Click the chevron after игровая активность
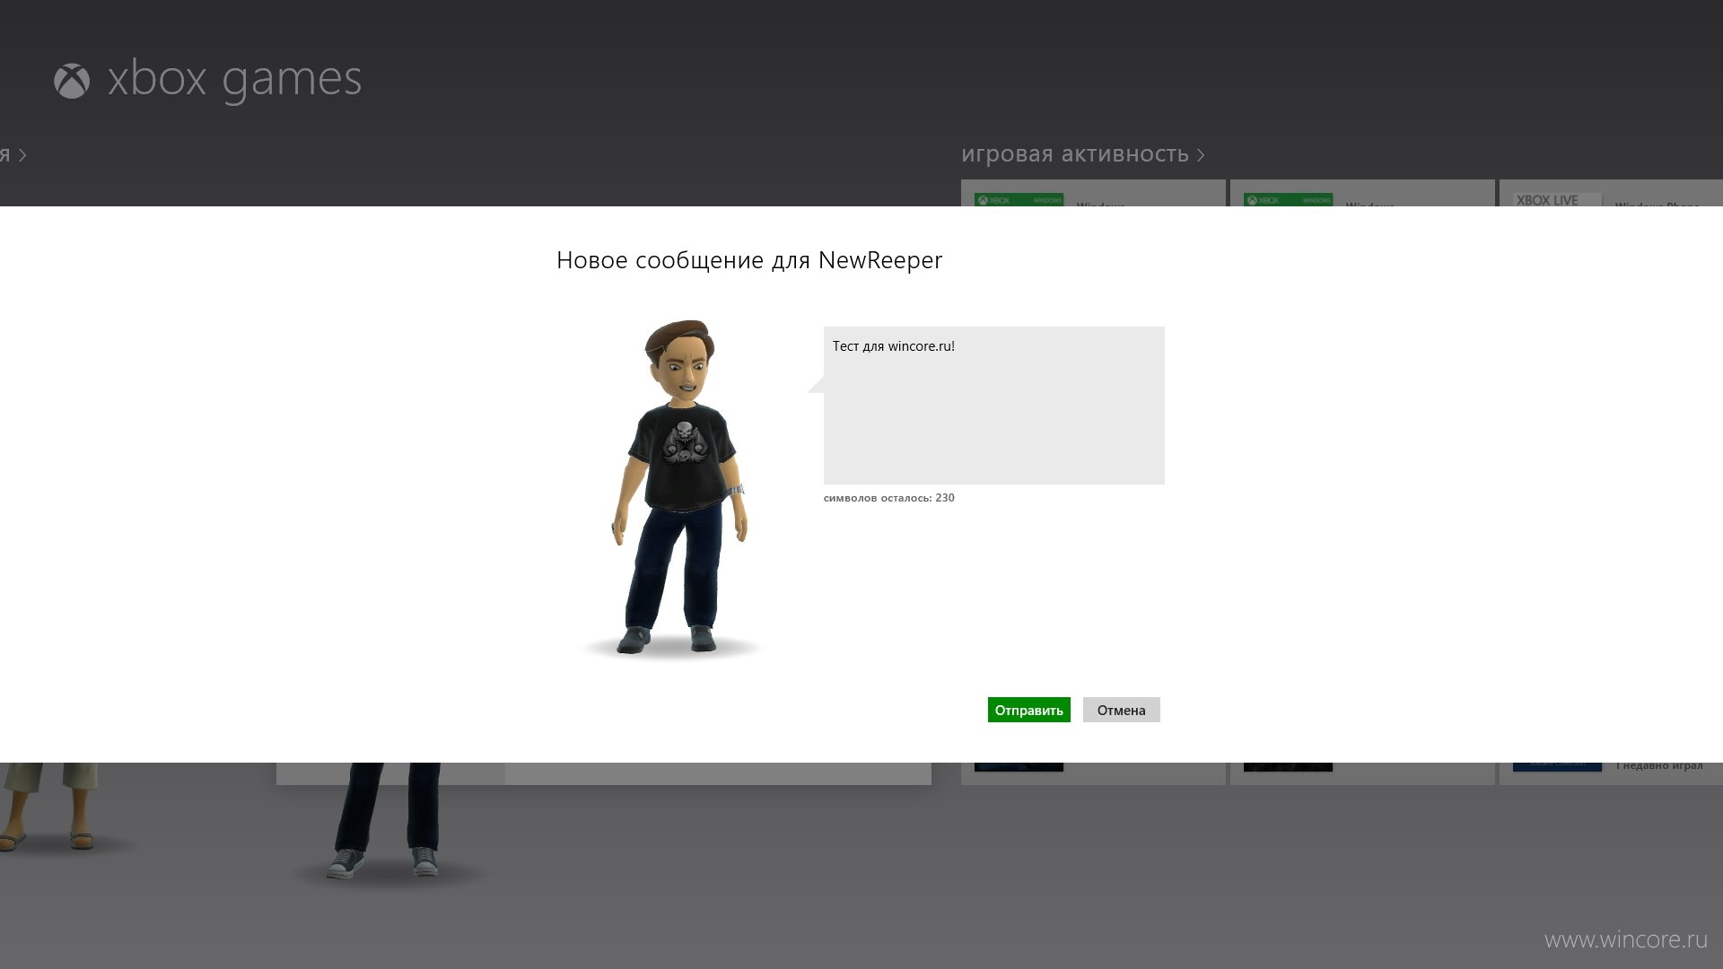 [1201, 156]
